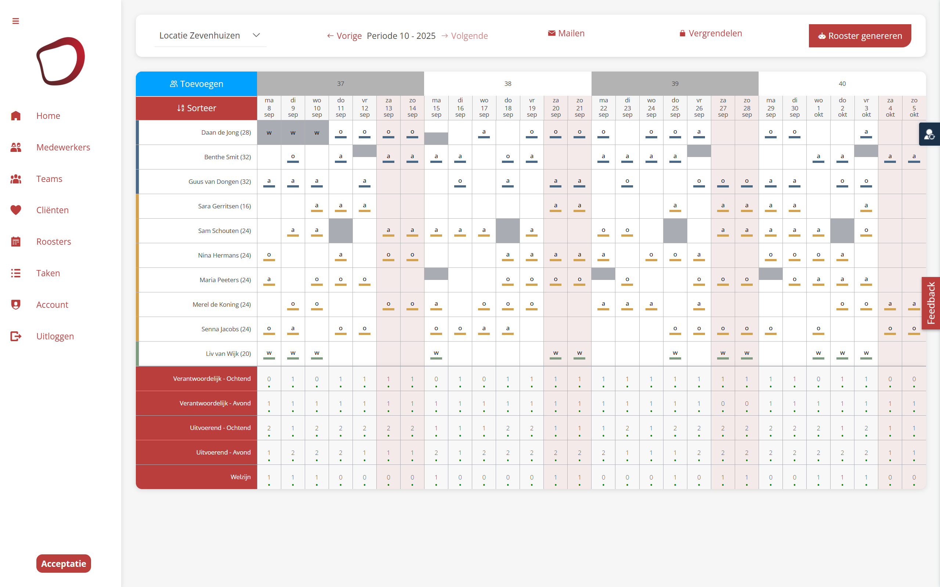This screenshot has width=940, height=587.
Task: Go to the Vorige period
Action: (344, 36)
